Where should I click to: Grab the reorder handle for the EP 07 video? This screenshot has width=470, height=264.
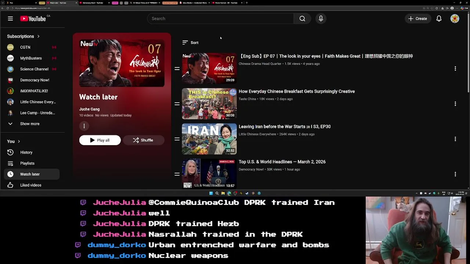[x=177, y=69]
